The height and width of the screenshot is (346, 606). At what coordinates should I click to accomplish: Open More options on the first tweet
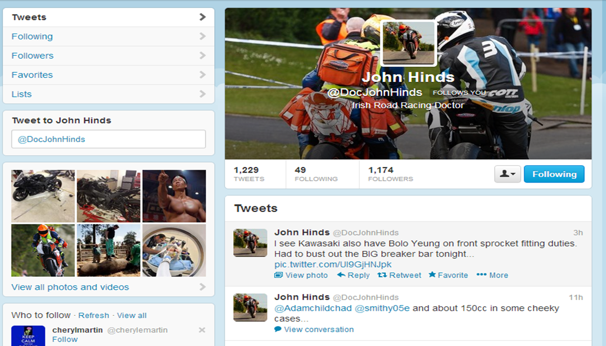tap(492, 275)
